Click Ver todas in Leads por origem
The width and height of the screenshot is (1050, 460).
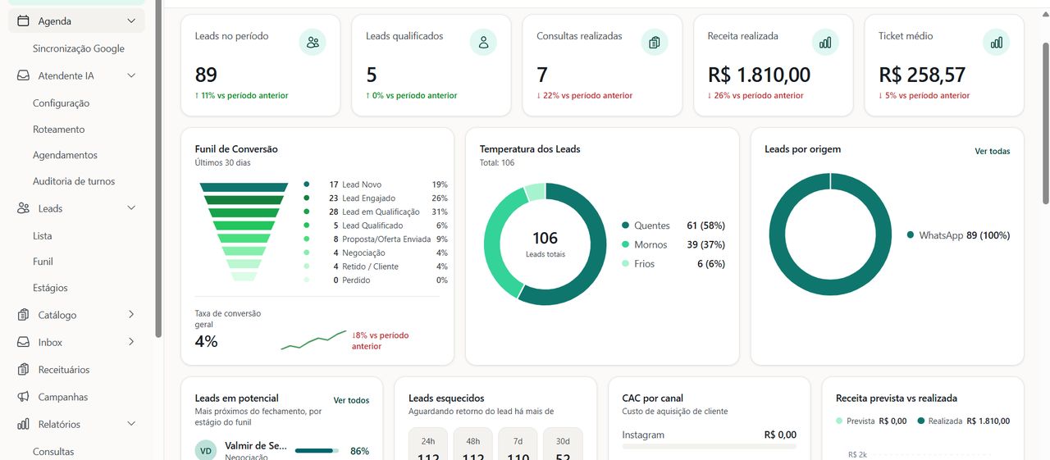[993, 152]
